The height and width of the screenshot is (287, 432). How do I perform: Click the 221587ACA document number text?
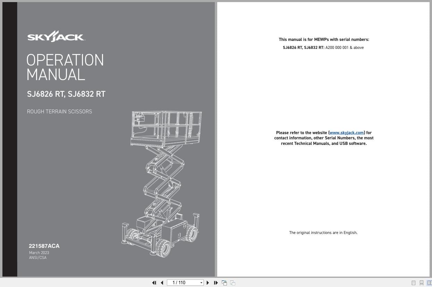click(x=44, y=246)
